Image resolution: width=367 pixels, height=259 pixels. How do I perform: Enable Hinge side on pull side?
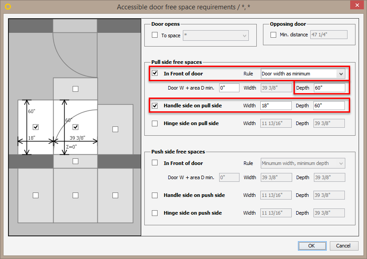click(x=155, y=123)
